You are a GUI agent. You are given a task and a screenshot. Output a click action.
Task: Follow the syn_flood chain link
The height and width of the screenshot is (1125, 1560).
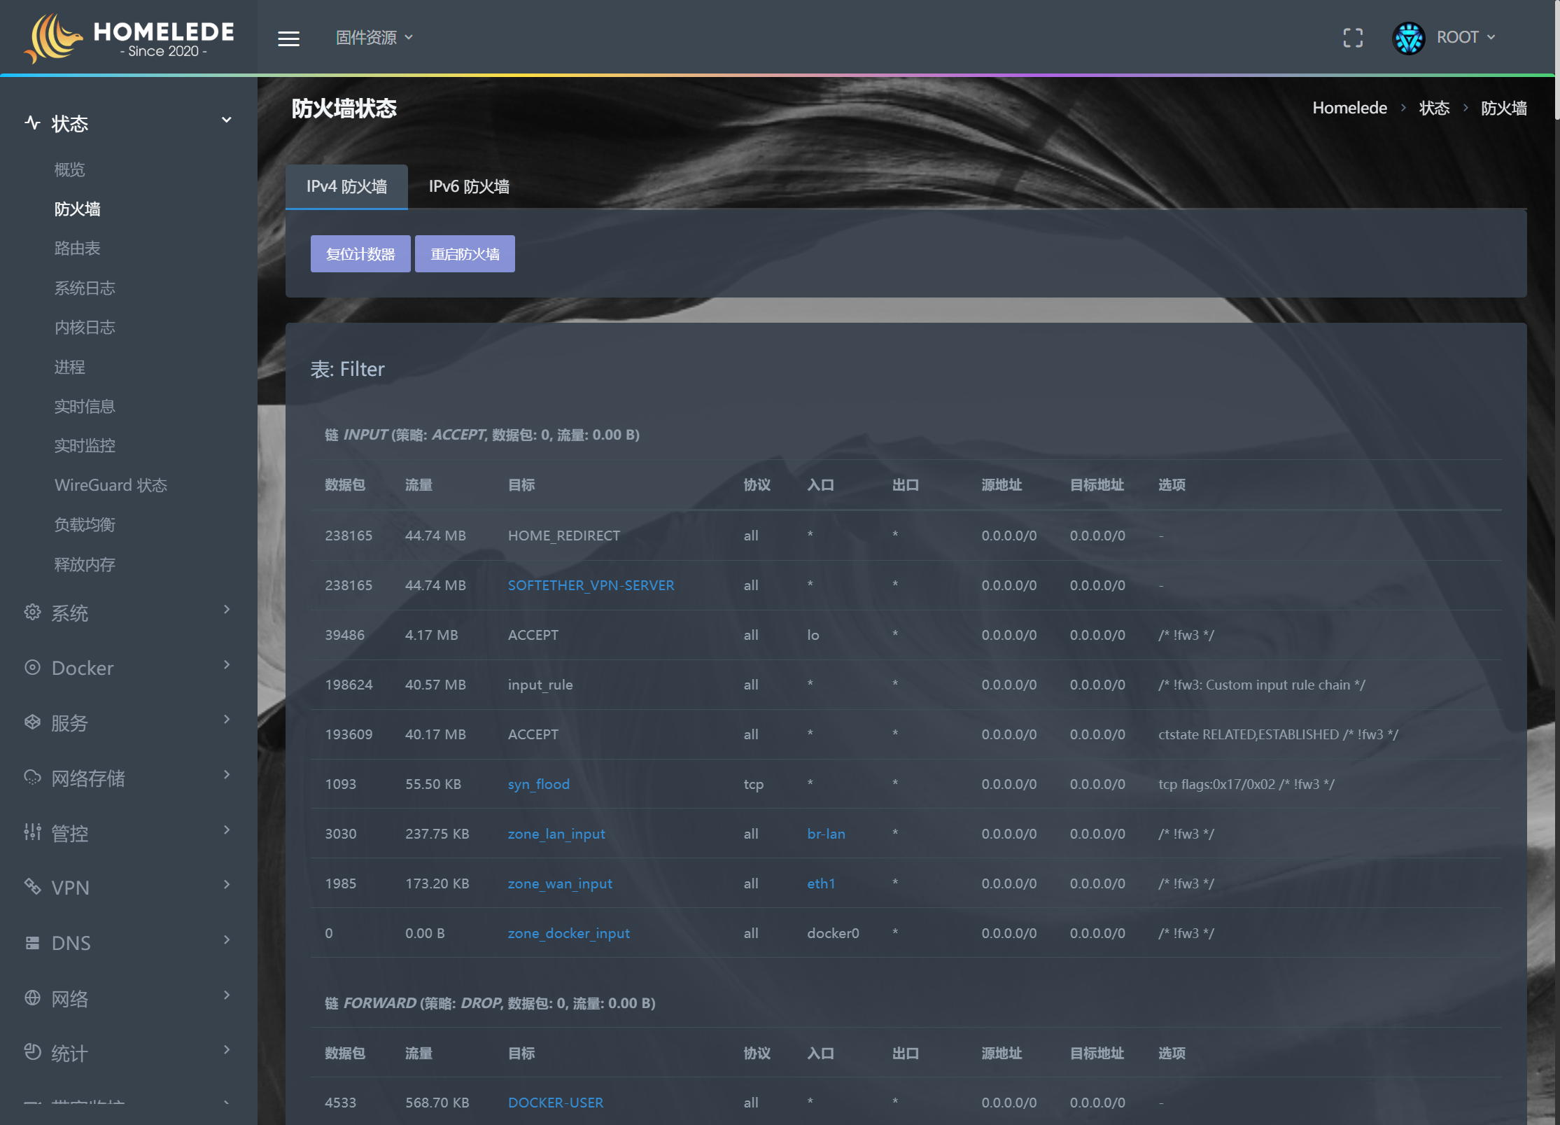[x=538, y=784]
